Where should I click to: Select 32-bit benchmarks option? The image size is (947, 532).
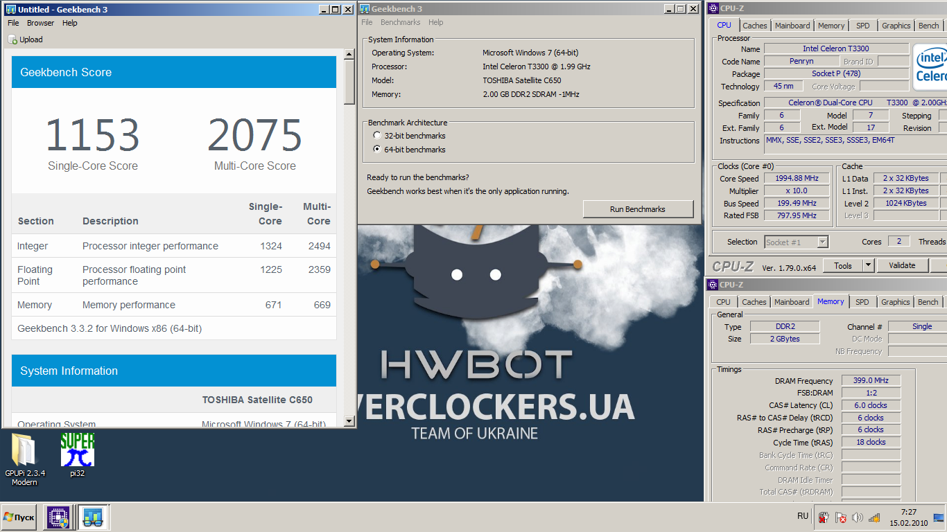(x=409, y=136)
